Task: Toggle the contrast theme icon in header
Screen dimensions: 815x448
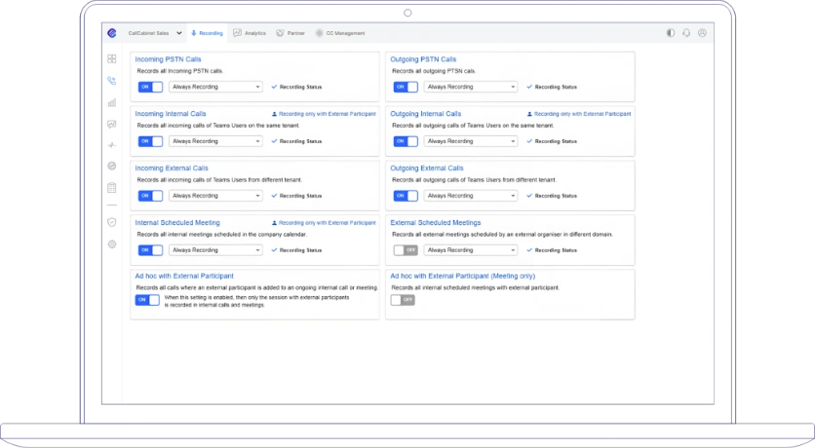Action: (x=671, y=33)
